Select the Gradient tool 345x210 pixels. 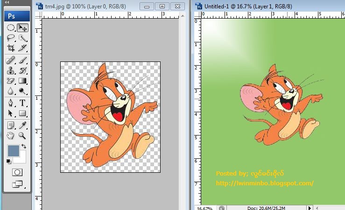pos(22,81)
